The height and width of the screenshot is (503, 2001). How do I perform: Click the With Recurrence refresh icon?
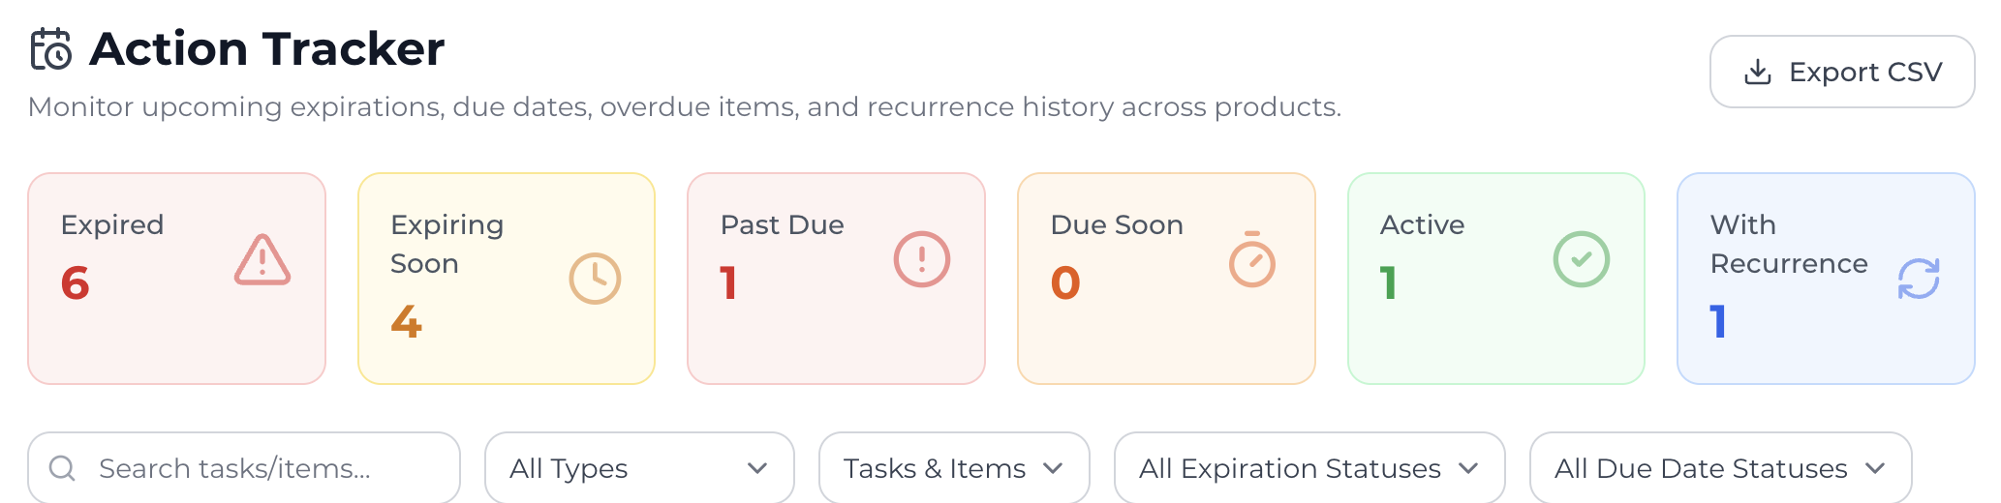[x=1918, y=279]
